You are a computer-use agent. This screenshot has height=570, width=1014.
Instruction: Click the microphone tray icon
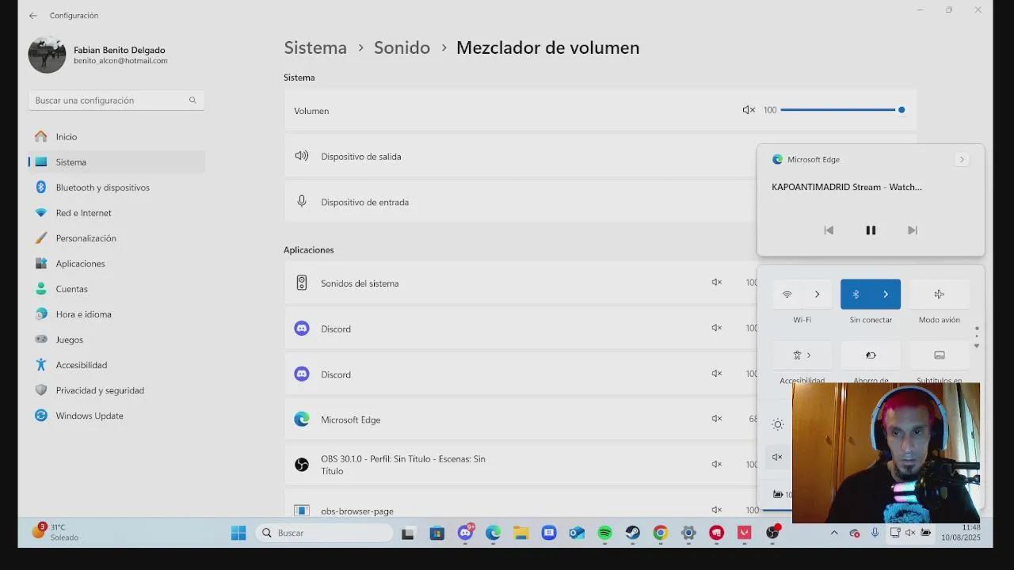click(x=875, y=533)
